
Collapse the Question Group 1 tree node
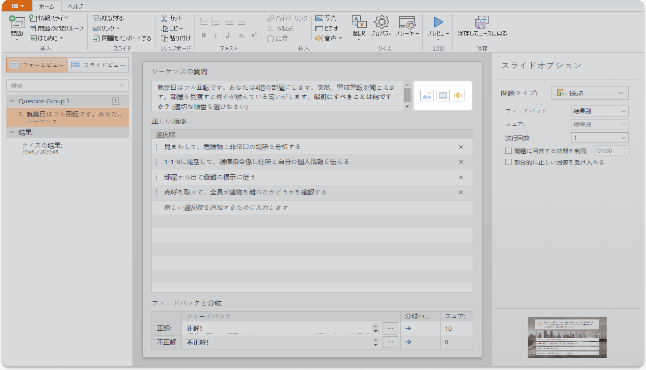pyautogui.click(x=12, y=101)
